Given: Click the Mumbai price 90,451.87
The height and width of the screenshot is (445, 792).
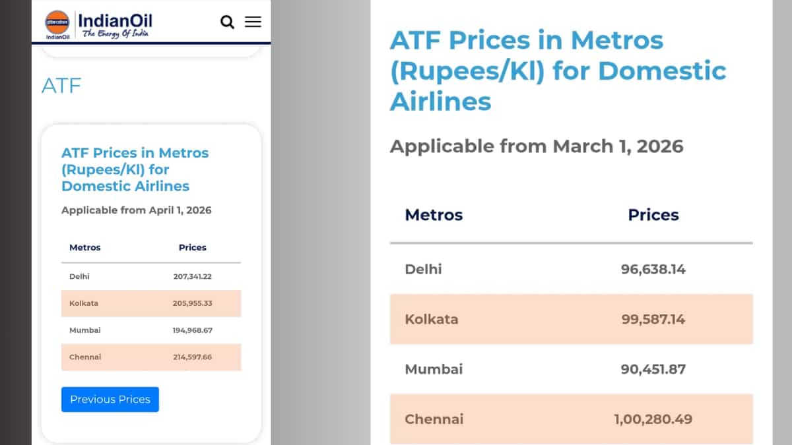Looking at the screenshot, I should tap(653, 369).
